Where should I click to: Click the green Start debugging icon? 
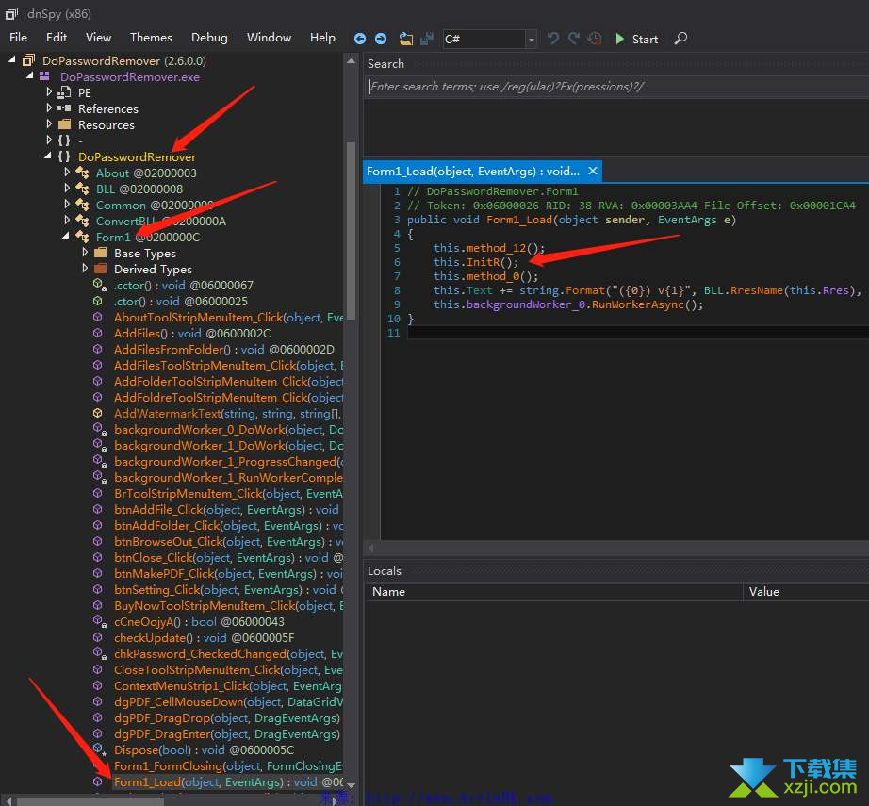(x=619, y=39)
